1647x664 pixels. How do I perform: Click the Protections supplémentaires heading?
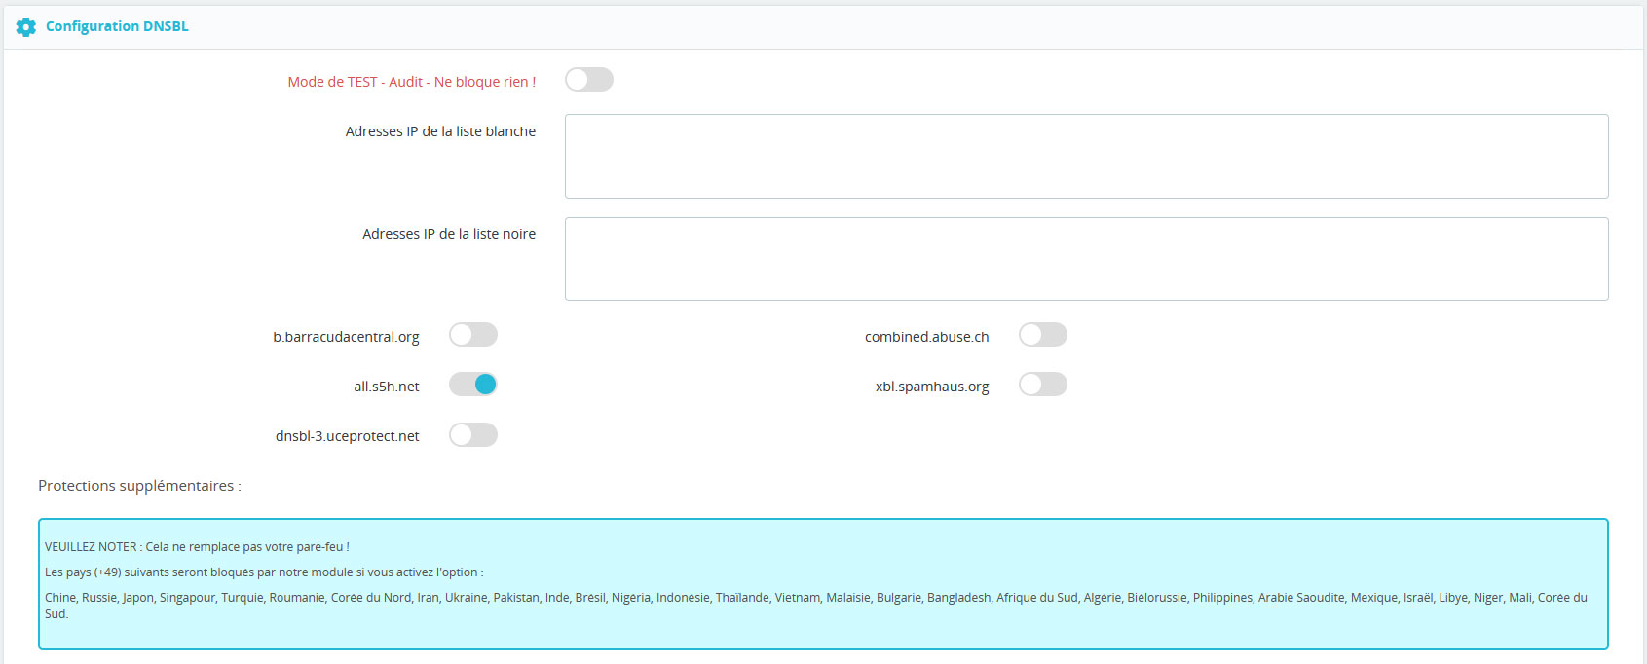point(139,486)
